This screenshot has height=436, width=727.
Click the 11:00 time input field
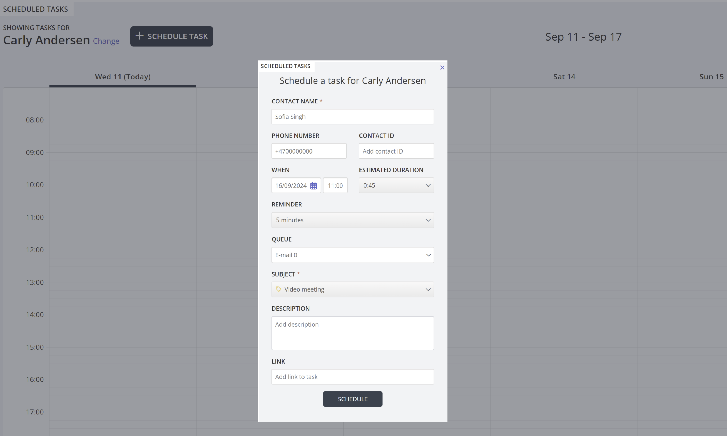tap(335, 186)
